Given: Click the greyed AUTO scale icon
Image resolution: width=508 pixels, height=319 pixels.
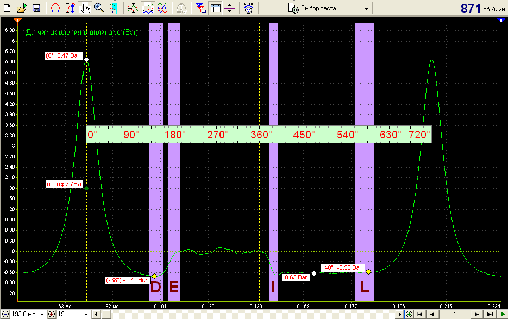Looking at the screenshot, I should pyautogui.click(x=181, y=9).
